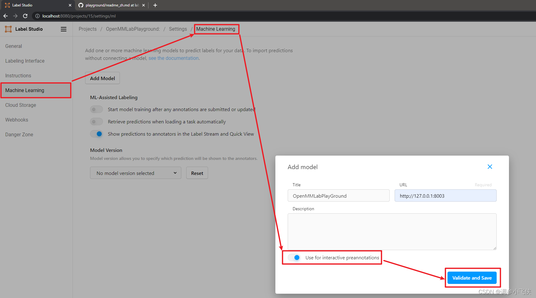Open Cloud Storage settings section
536x298 pixels.
[x=21, y=105]
